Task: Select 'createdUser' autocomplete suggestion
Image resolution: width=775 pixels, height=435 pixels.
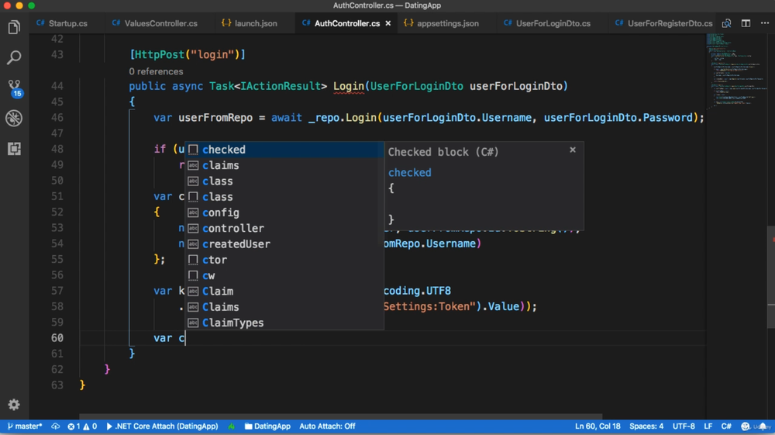Action: pyautogui.click(x=284, y=244)
